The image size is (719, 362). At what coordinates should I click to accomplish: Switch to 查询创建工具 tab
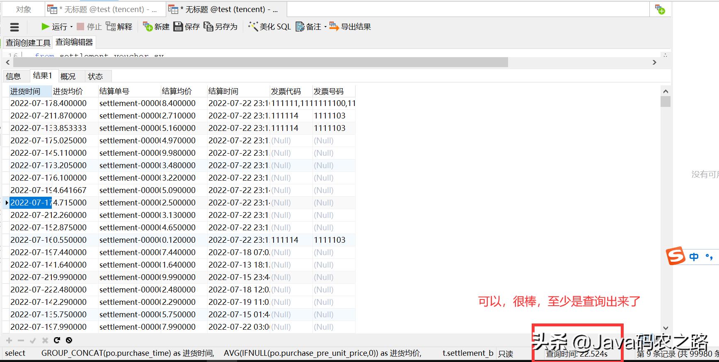click(x=28, y=43)
